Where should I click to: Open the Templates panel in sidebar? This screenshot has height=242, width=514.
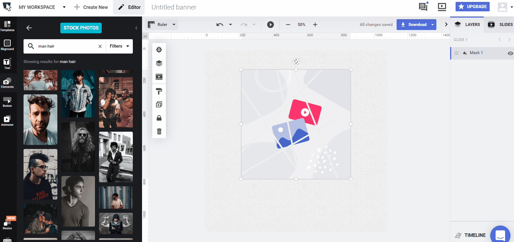click(7, 26)
